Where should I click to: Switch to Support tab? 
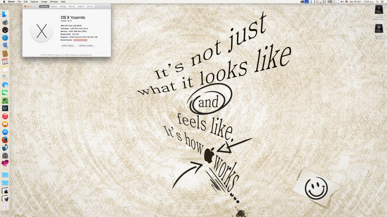pos(81,6)
